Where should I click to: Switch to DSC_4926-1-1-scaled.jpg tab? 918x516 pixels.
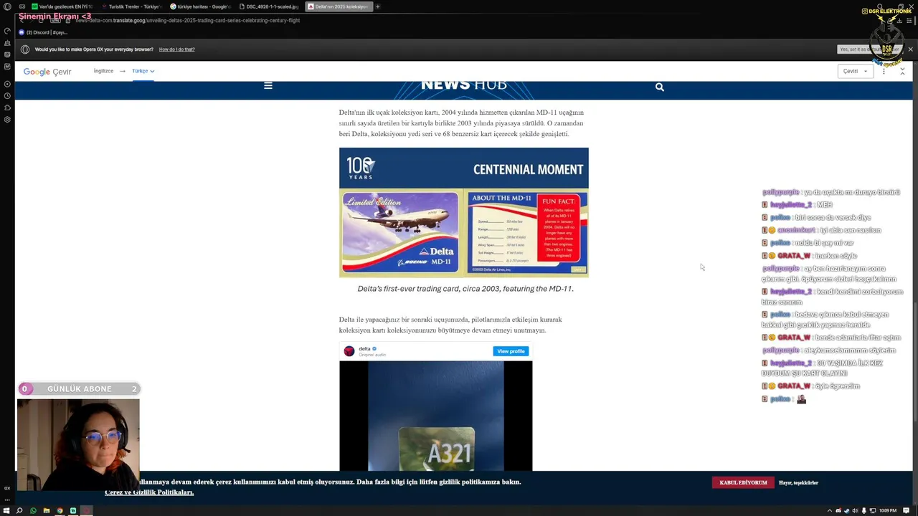269,6
